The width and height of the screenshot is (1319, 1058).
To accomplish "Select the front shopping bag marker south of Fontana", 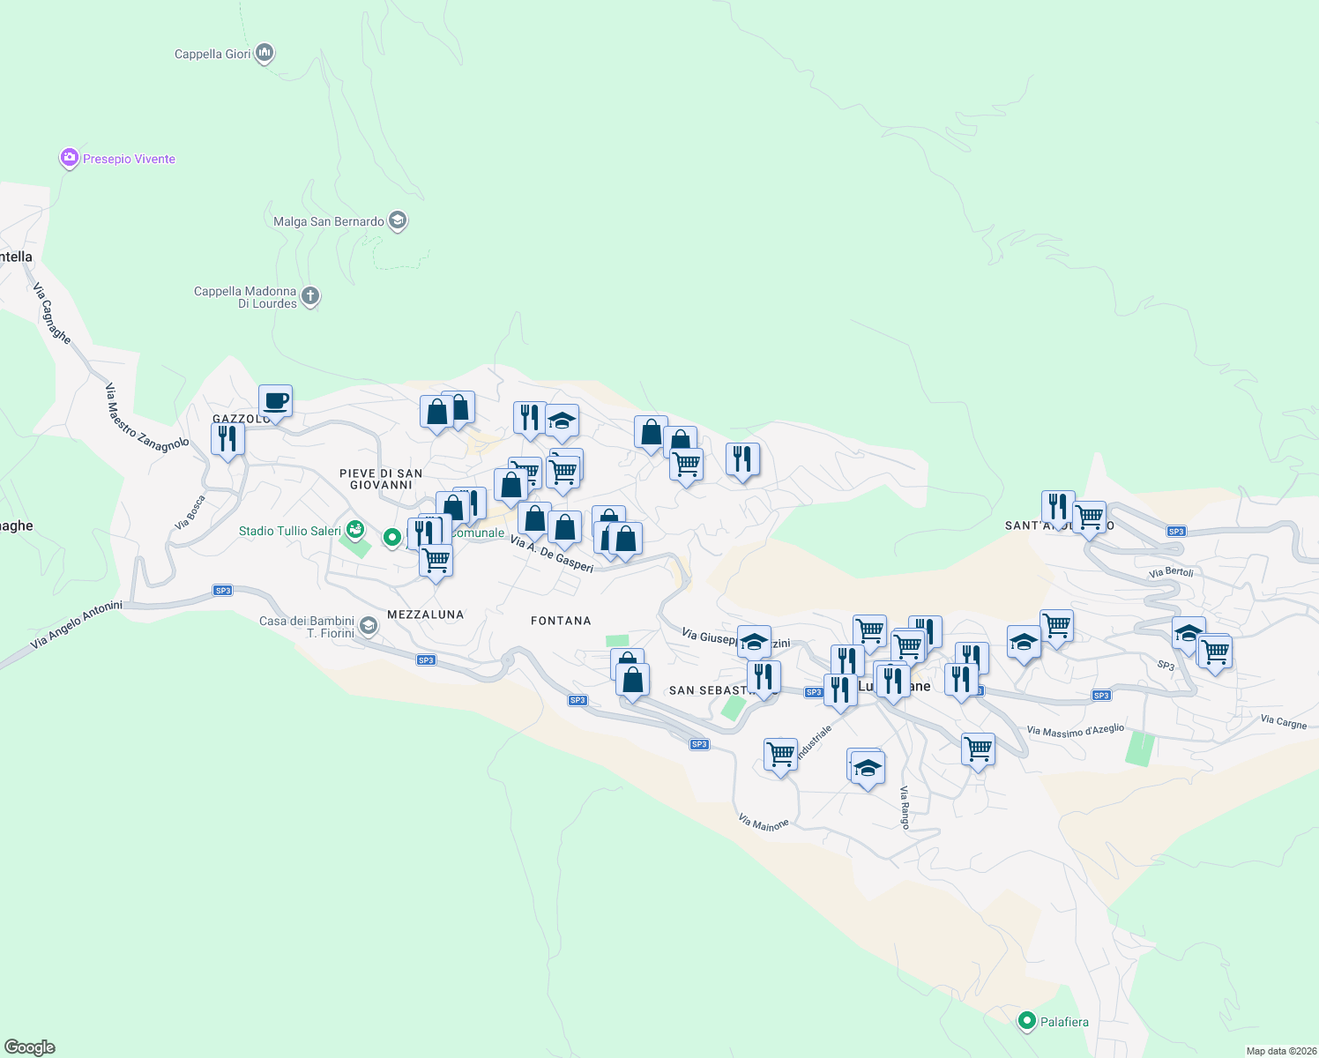I will (632, 682).
